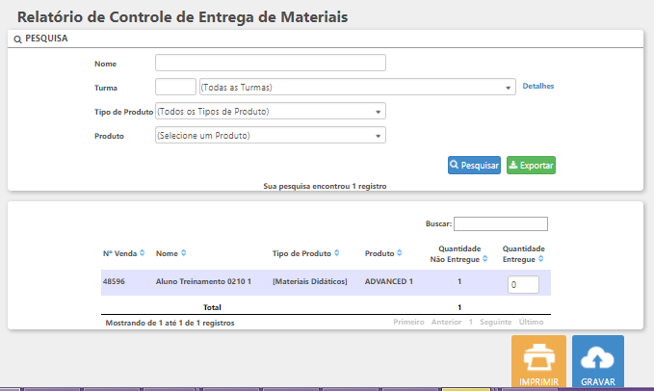Click 'Mostrando de 1 até 1' status text
This screenshot has width=654, height=391.
[170, 323]
